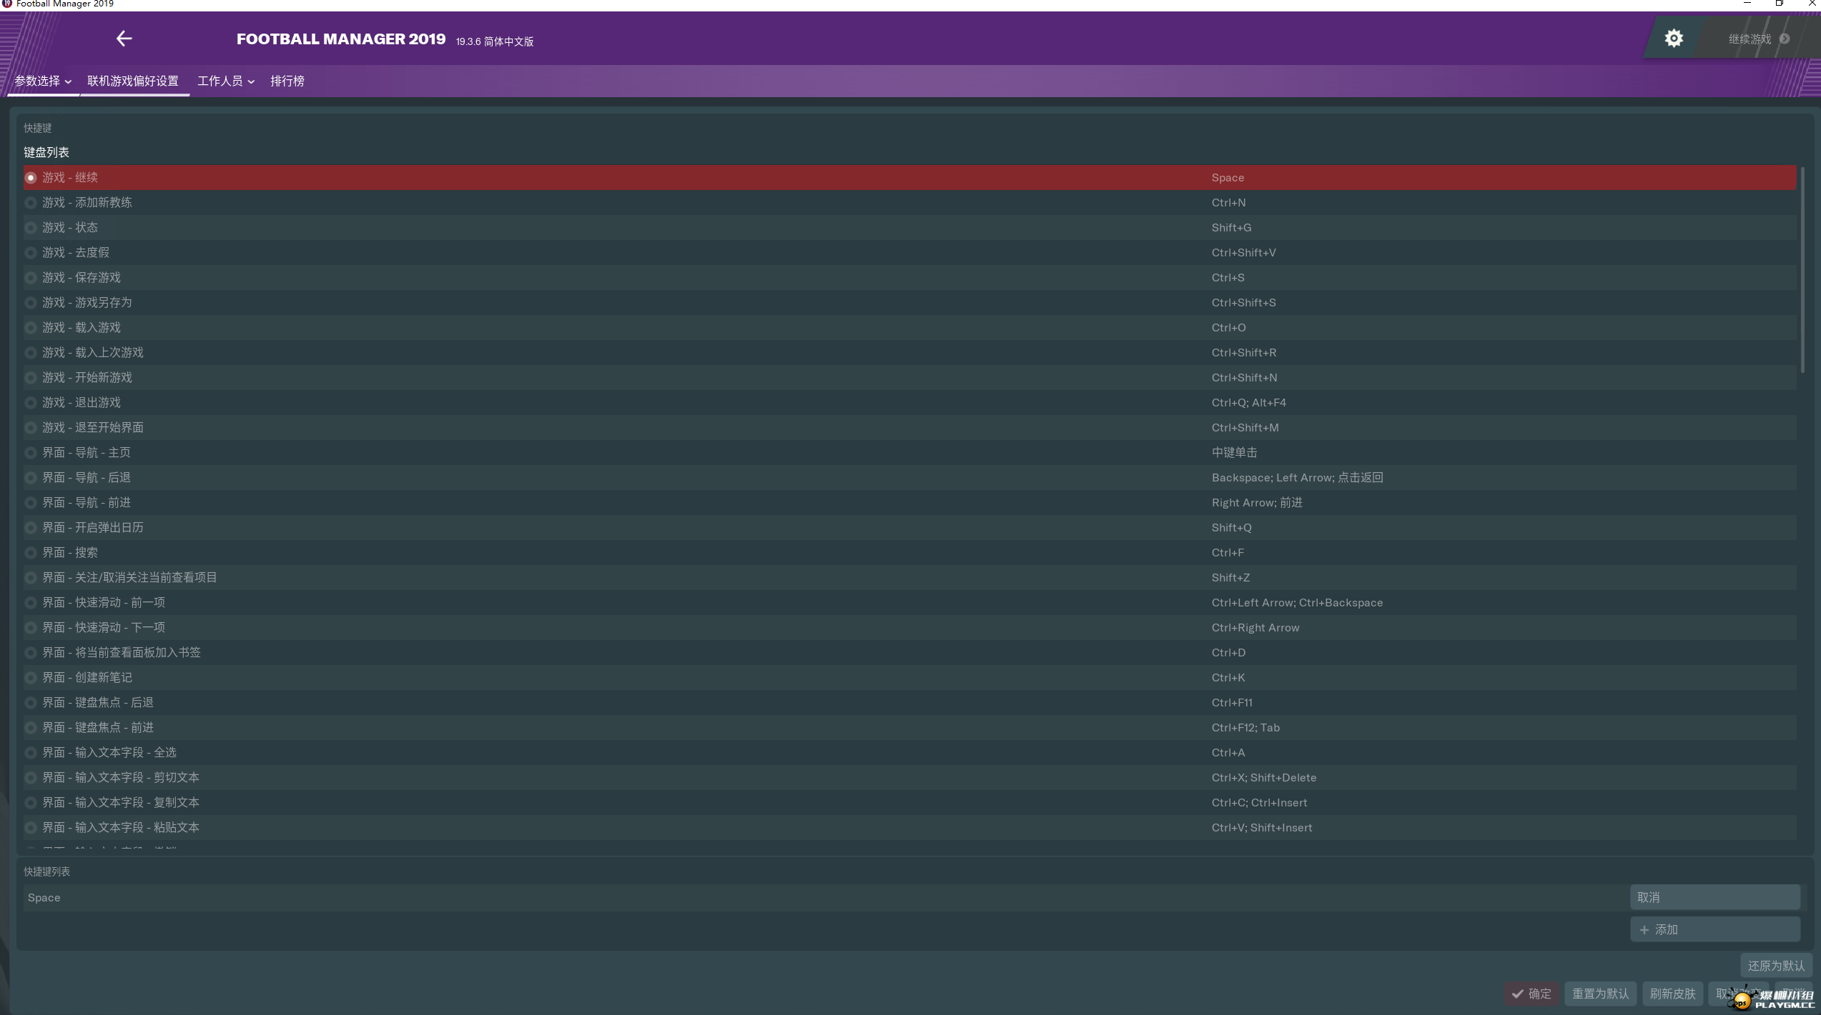Select 界面 - 搜索 radio button

pos(31,553)
